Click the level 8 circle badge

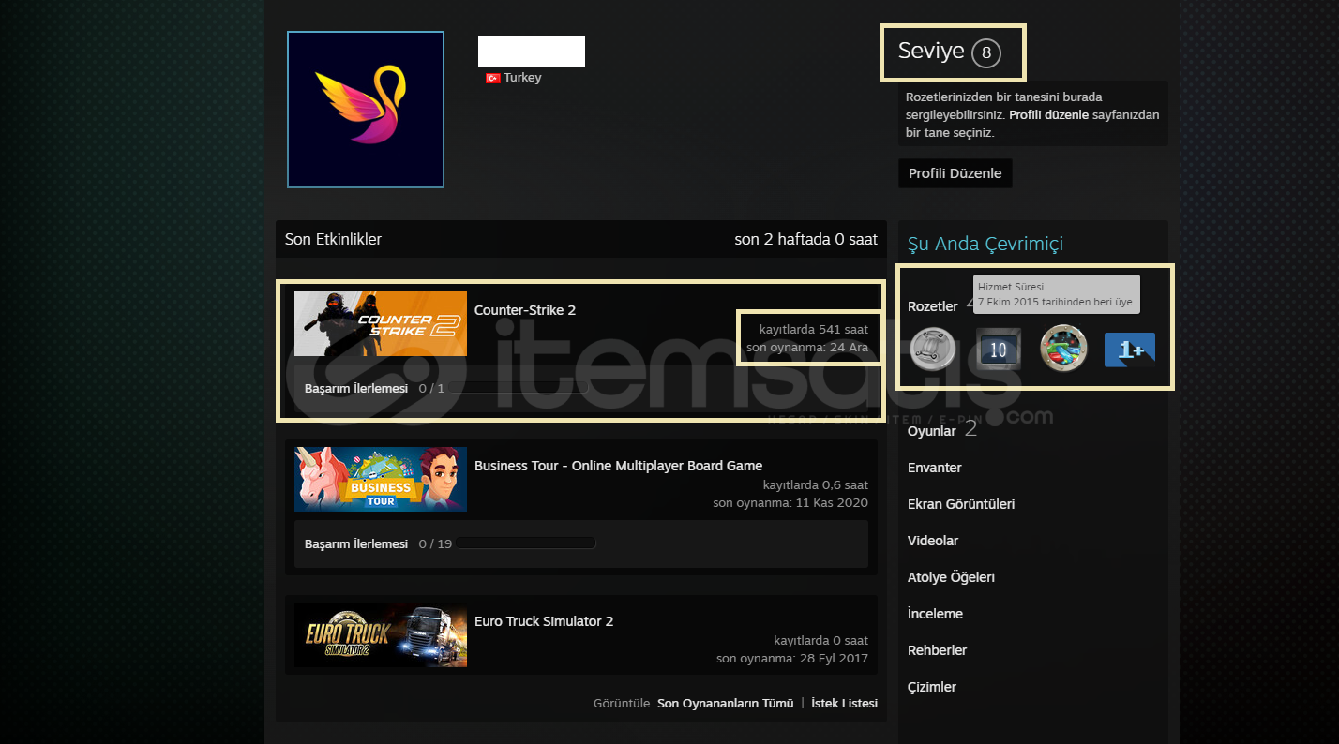pos(985,53)
